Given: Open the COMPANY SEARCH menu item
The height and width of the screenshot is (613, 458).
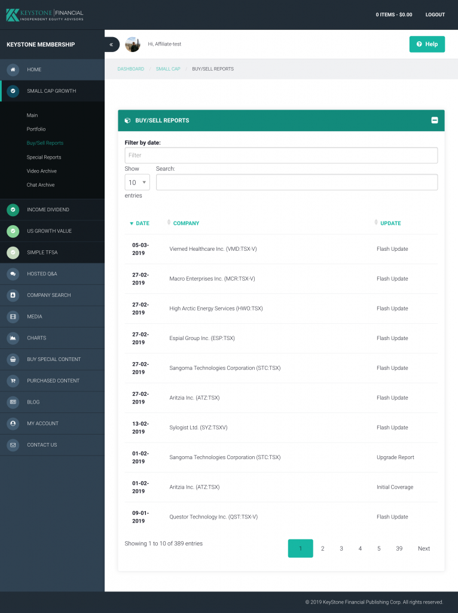Looking at the screenshot, I should pos(53,295).
